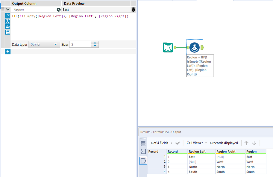Edit the Size value field
Image resolution: width=273 pixels, height=177 pixels.
[80, 44]
